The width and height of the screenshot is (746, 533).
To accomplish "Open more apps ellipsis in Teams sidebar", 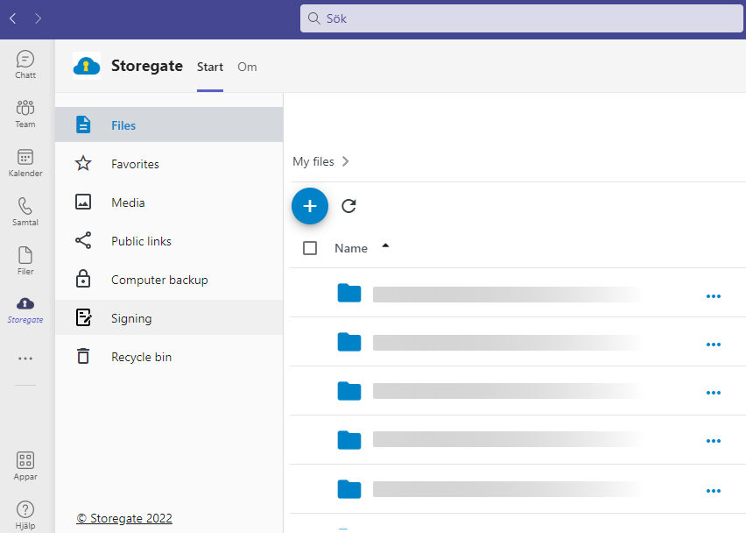I will [25, 359].
